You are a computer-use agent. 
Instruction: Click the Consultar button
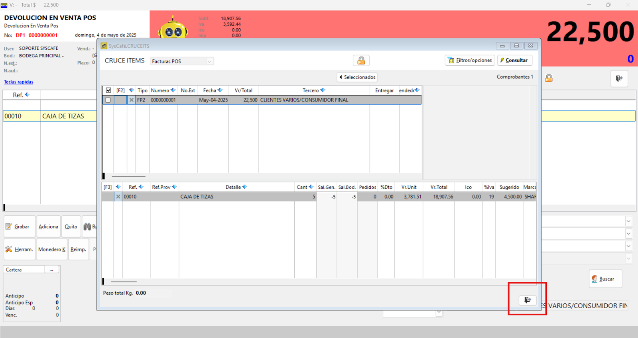(x=514, y=61)
